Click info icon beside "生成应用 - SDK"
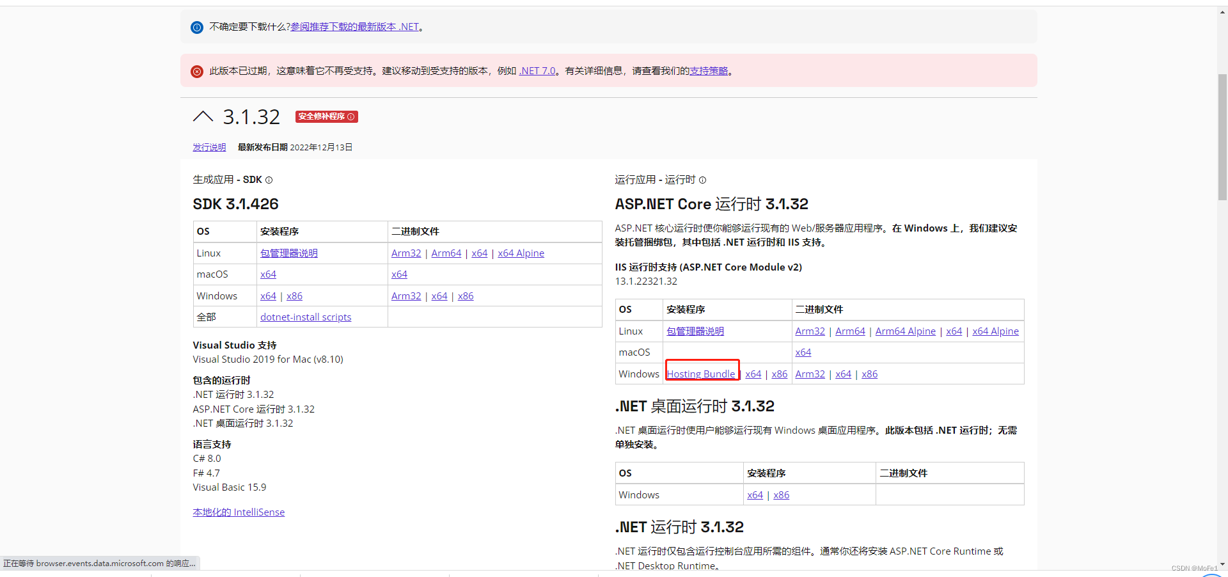The height and width of the screenshot is (577, 1228). (x=269, y=180)
